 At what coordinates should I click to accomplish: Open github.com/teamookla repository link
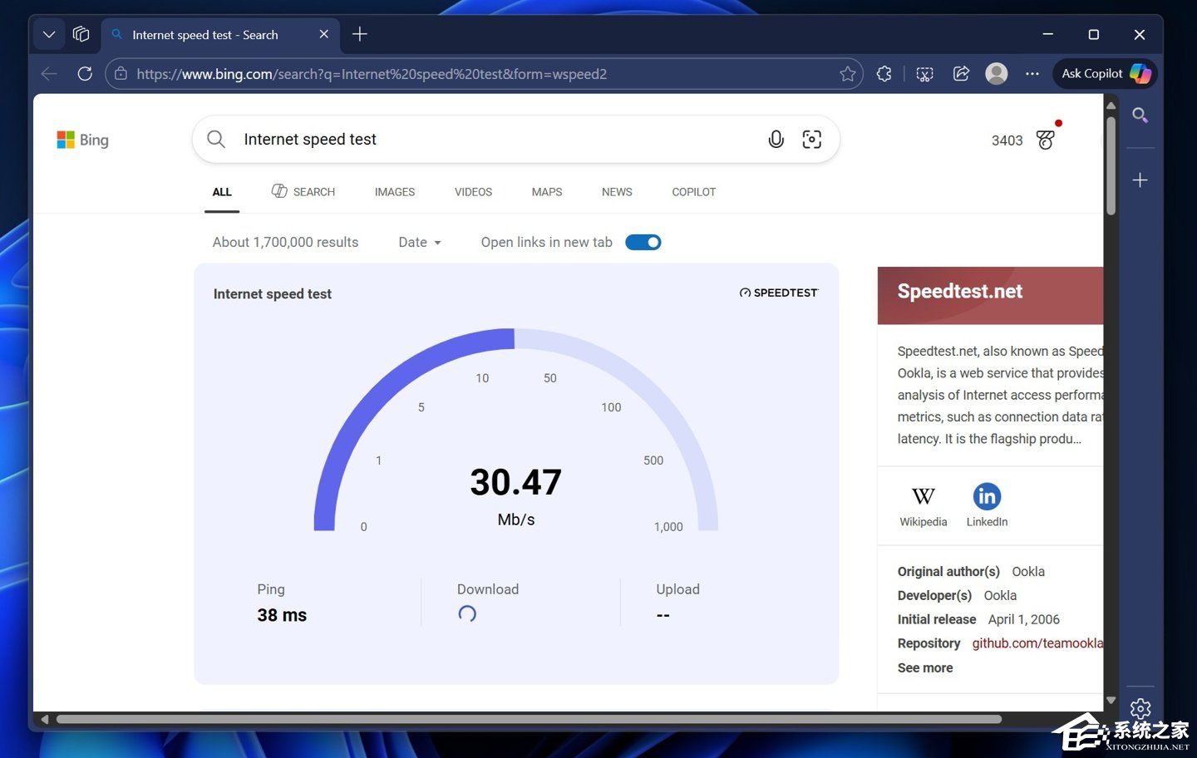pyautogui.click(x=1037, y=643)
